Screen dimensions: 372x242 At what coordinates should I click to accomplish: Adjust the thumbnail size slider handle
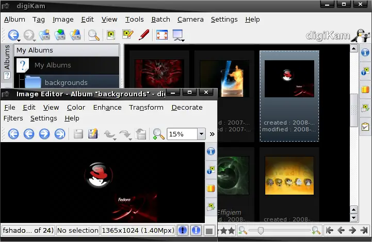(261, 230)
